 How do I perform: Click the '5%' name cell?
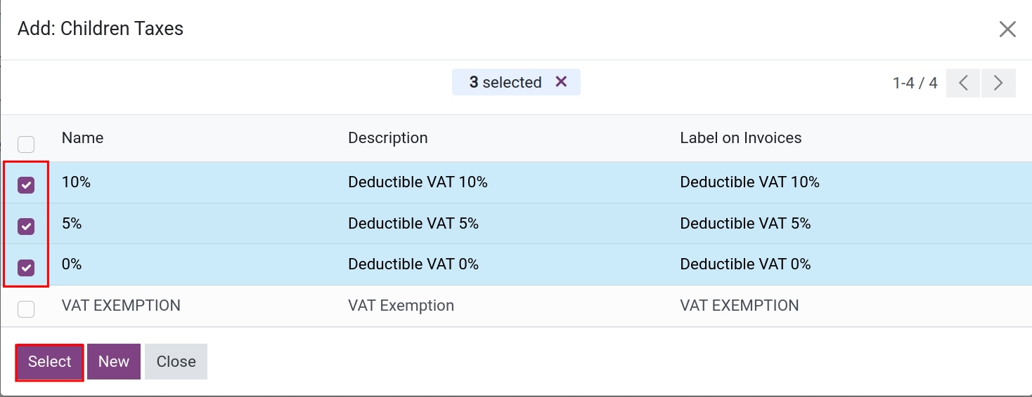coord(72,223)
